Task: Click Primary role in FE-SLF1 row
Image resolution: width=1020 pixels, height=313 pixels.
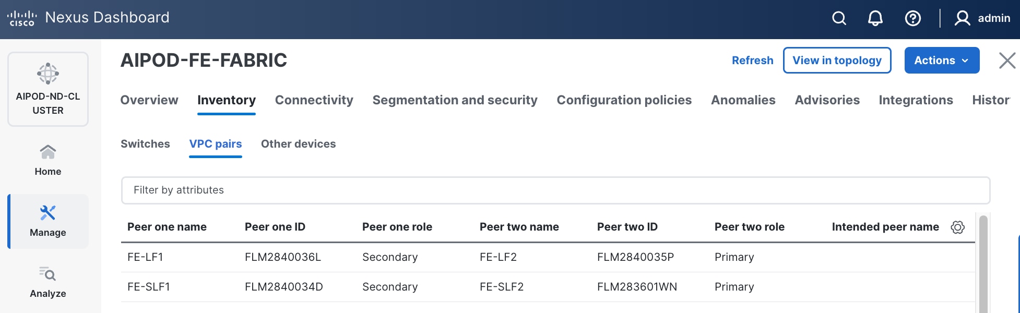Action: point(734,287)
